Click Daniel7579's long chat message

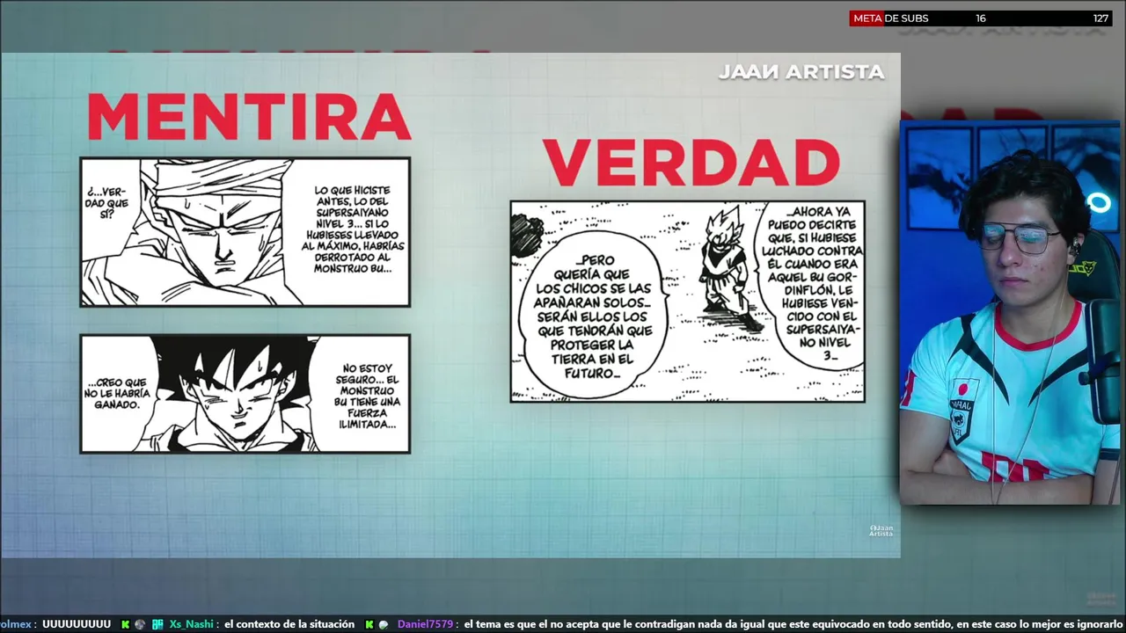pos(793,624)
